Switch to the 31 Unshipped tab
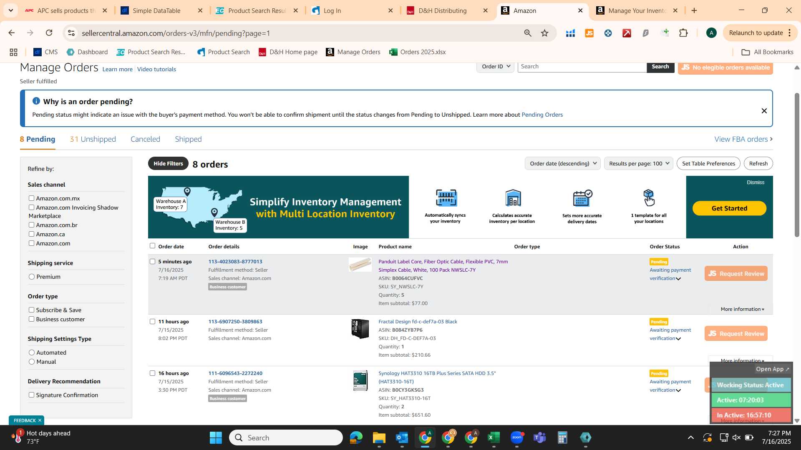The image size is (801, 450). click(x=93, y=139)
